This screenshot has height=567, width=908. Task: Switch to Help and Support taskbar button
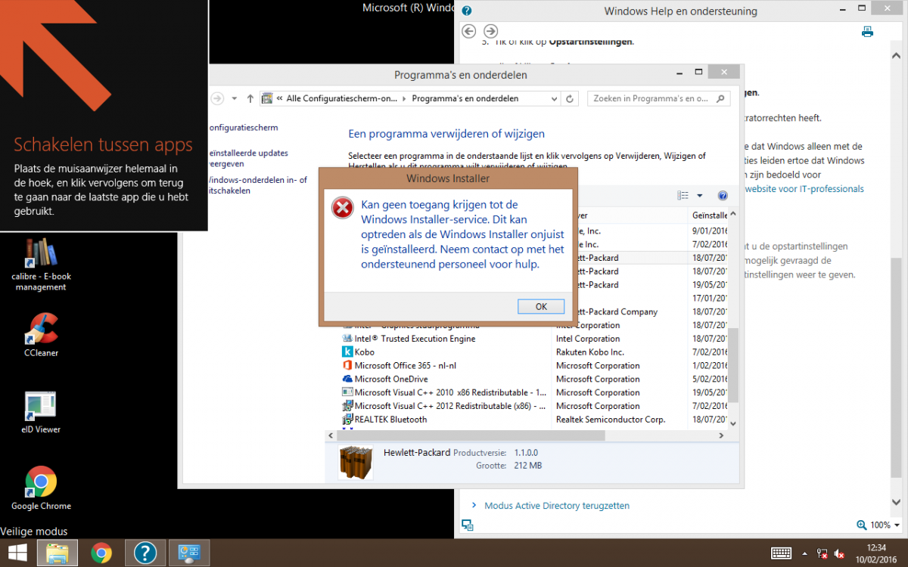click(x=145, y=553)
